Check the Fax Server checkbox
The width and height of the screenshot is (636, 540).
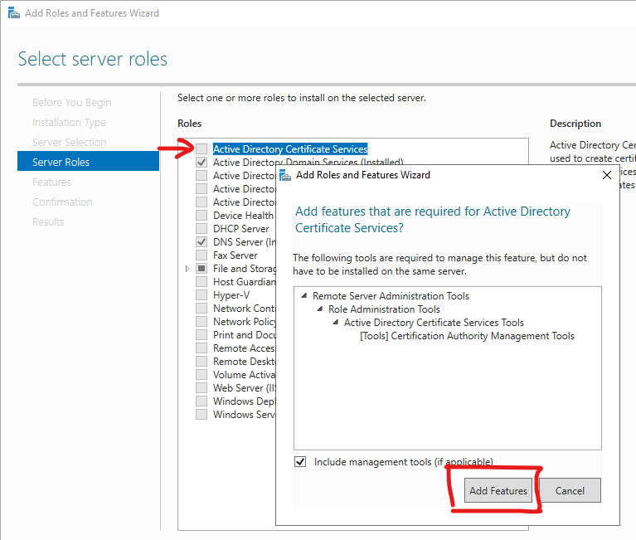(201, 255)
